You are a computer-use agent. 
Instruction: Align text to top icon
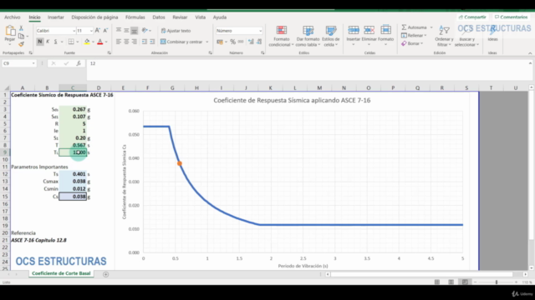[119, 31]
